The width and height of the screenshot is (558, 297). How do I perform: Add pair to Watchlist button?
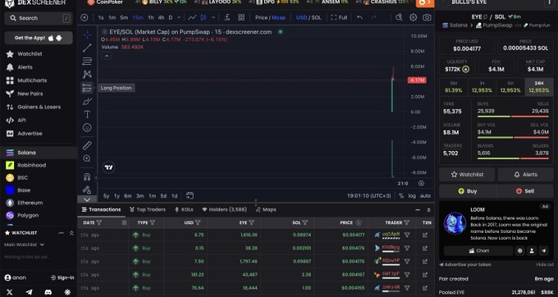tap(467, 175)
